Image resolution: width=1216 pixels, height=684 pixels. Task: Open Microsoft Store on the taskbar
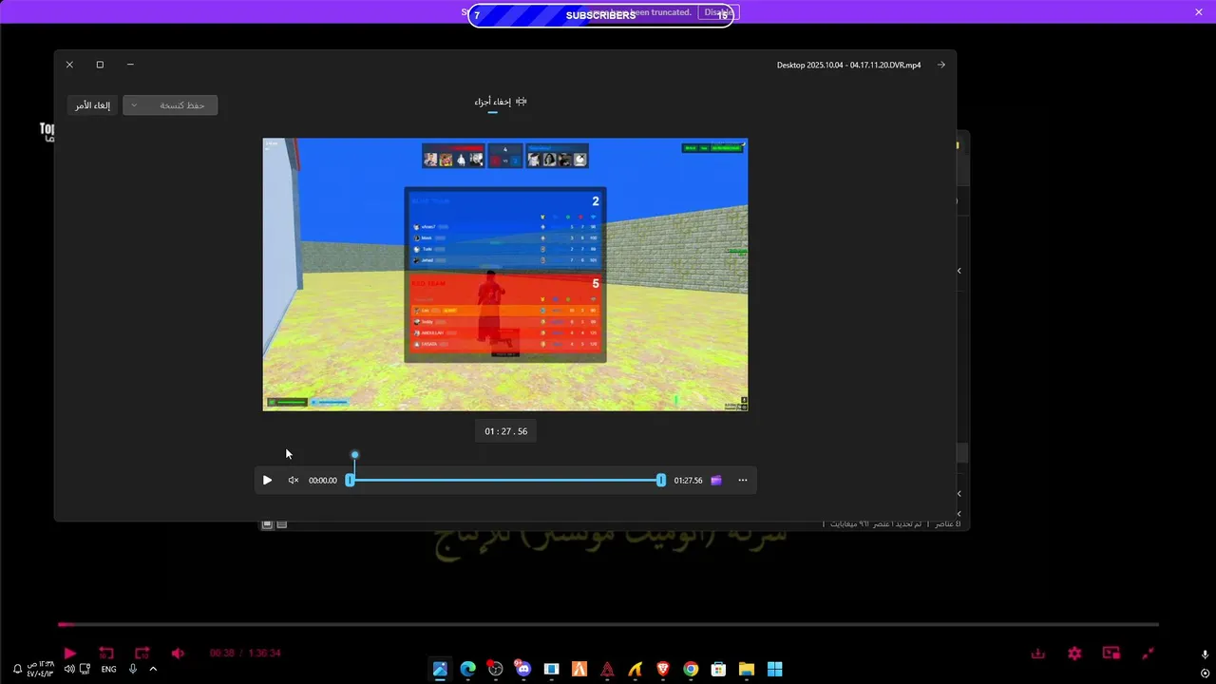click(719, 669)
